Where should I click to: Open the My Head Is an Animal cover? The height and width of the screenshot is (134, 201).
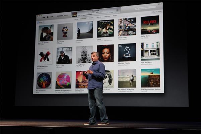click(x=127, y=79)
